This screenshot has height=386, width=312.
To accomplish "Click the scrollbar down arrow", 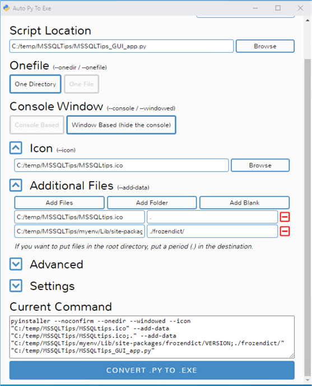I will pos(308,380).
